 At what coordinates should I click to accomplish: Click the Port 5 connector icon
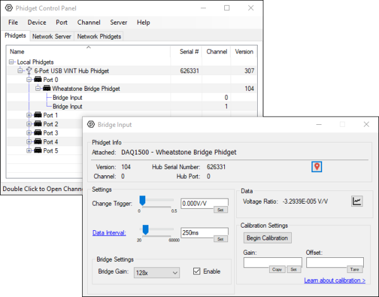[38, 150]
